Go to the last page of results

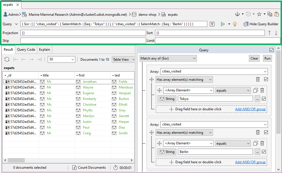click(39, 59)
